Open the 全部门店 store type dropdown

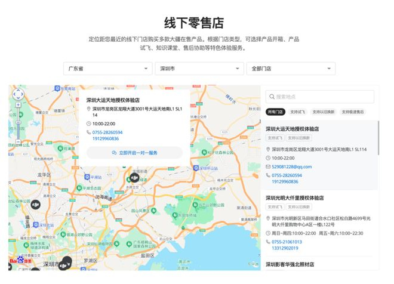click(x=291, y=69)
